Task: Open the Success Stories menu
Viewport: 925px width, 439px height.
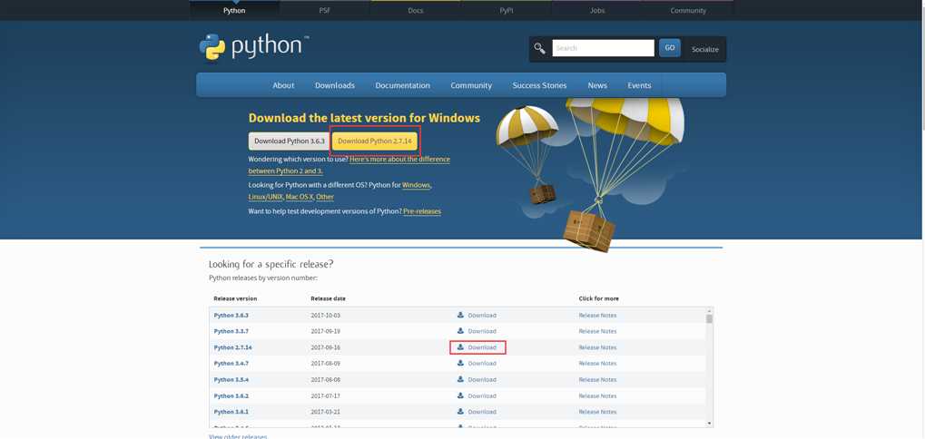Action: 539,85
